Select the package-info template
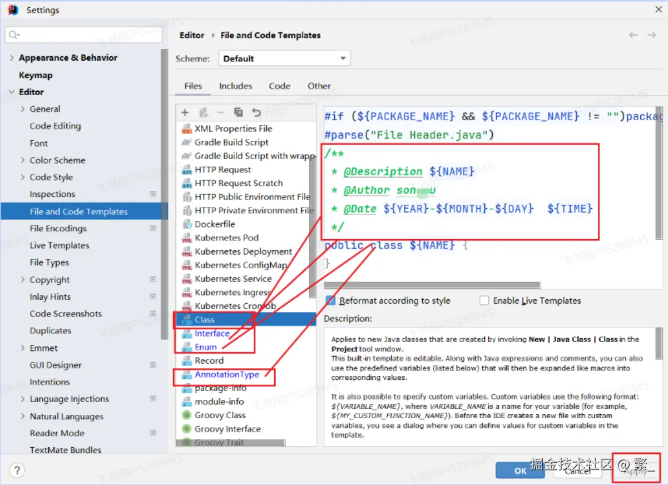668x485 pixels. tap(220, 388)
